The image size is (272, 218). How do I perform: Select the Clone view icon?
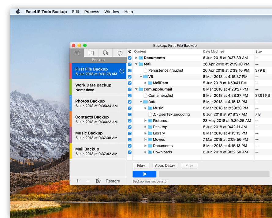coord(105,53)
